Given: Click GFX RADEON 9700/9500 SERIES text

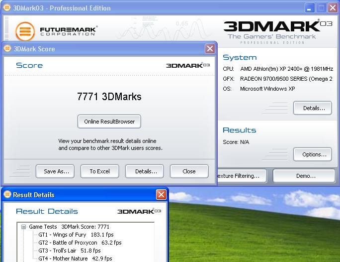Looking at the screenshot, I should click(x=277, y=79).
